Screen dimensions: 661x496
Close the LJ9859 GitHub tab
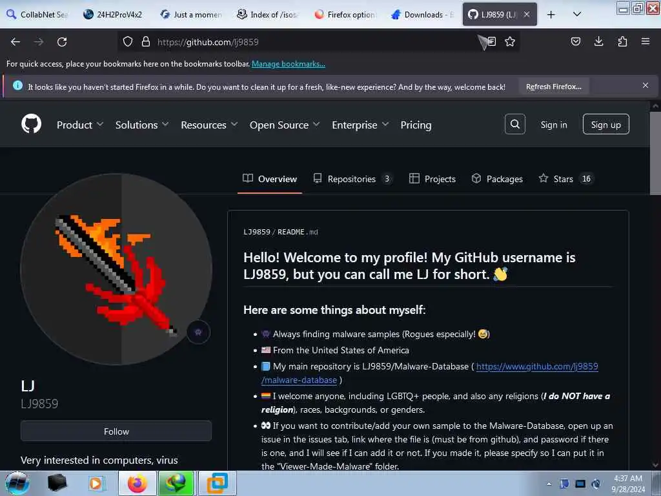point(527,14)
